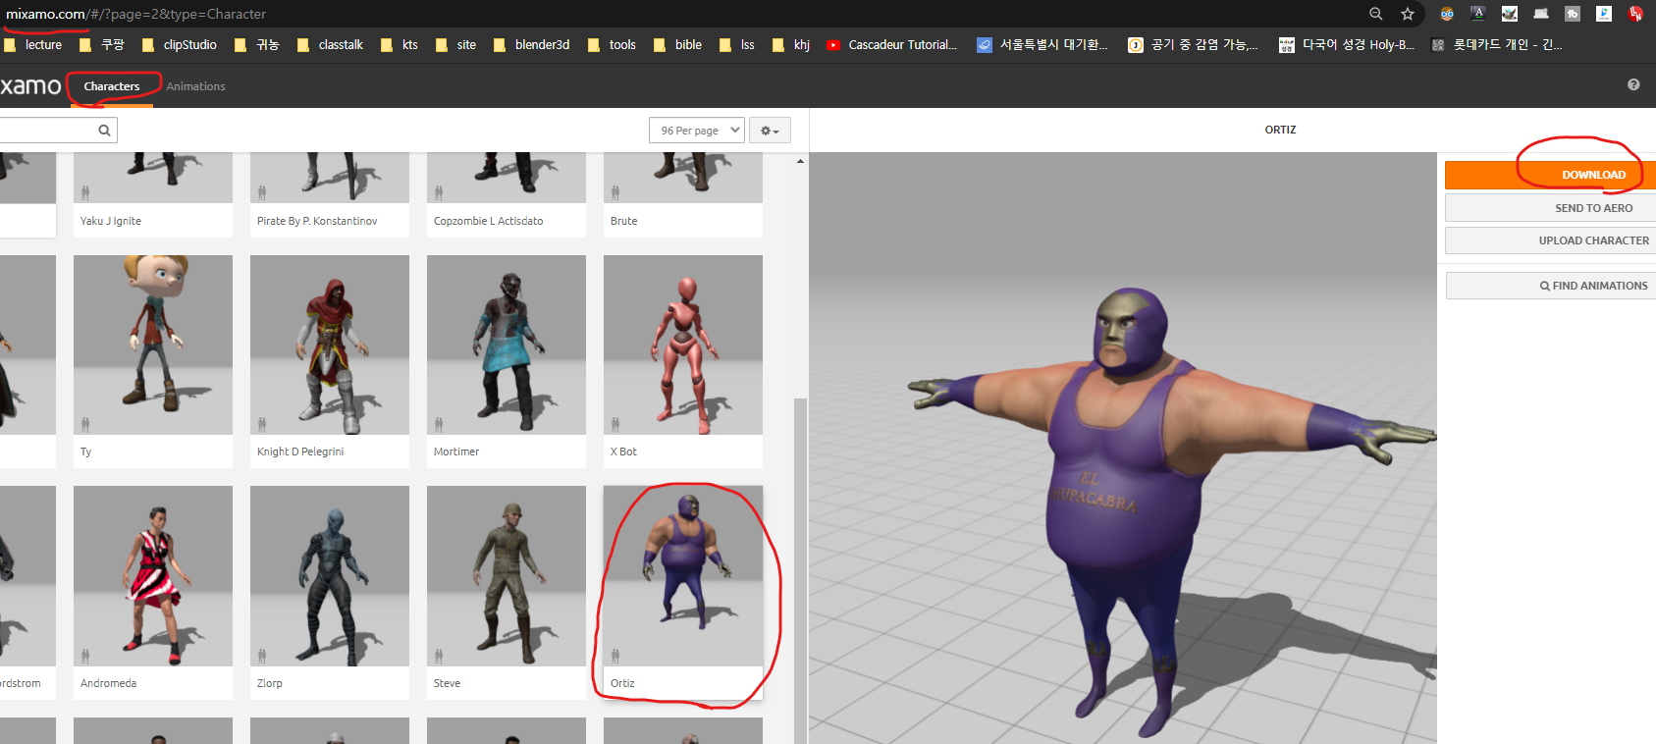Select the Zlorp character thumbnail

coord(330,576)
